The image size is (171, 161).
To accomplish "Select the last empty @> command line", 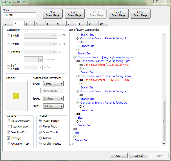I will [72, 144].
